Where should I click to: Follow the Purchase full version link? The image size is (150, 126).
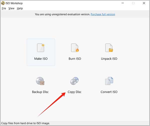[103, 14]
